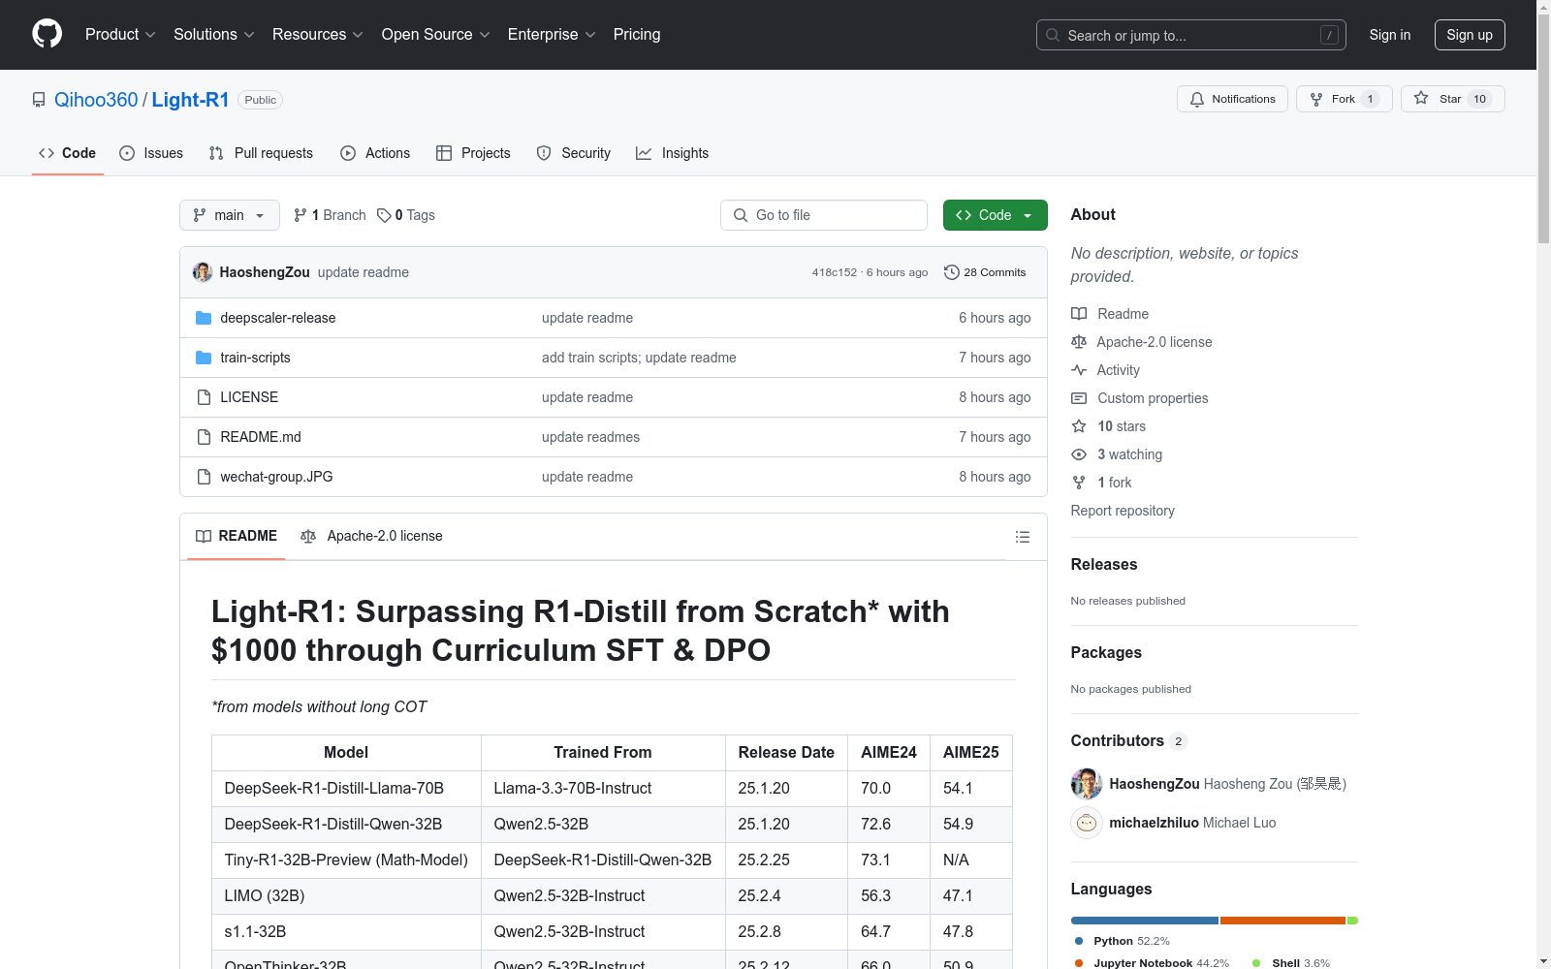Select the Apache-2.0 license tab
The width and height of the screenshot is (1551, 969).
371,536
